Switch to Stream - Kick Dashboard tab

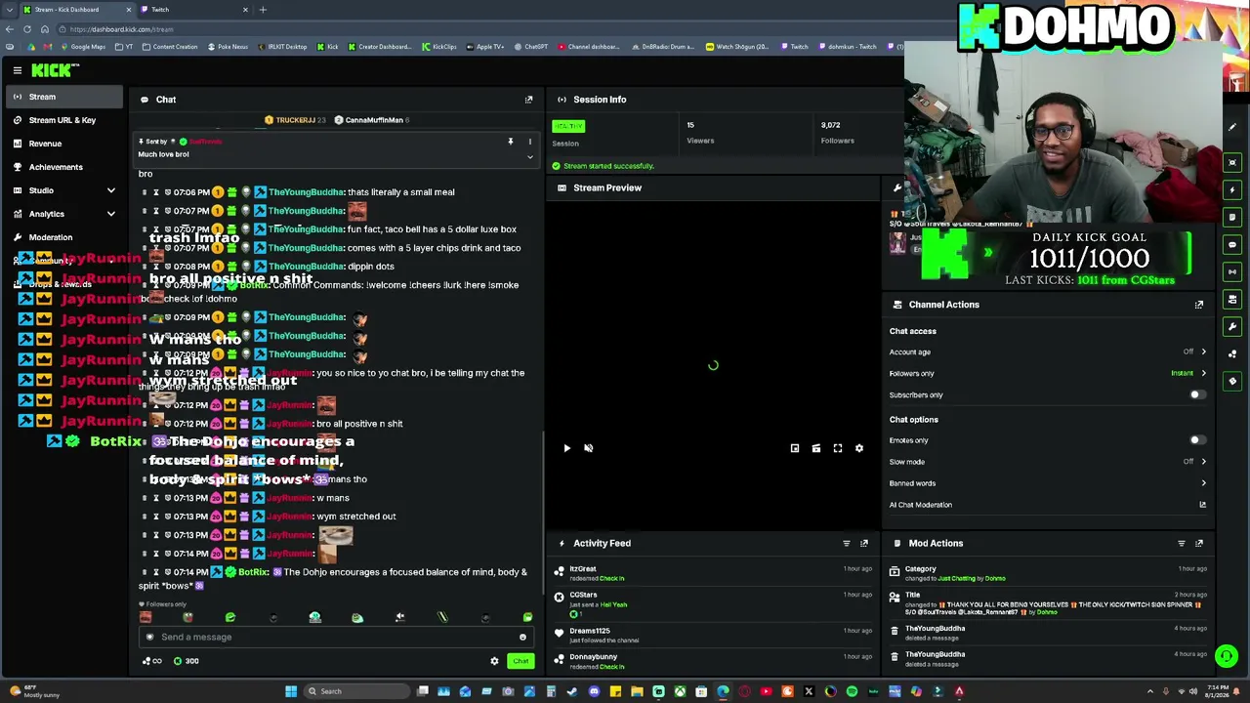(x=77, y=10)
